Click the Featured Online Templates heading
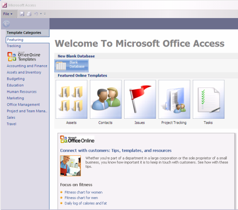Screen dimensions: 238x210 point(82,76)
